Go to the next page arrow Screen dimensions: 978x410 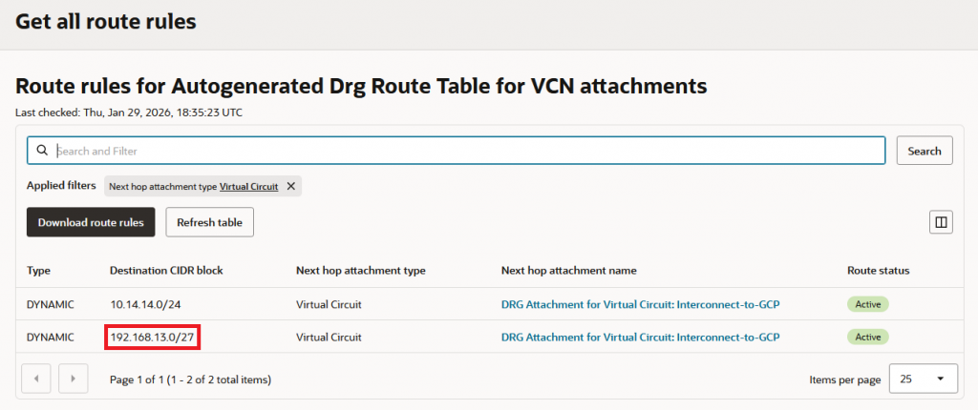click(x=73, y=379)
